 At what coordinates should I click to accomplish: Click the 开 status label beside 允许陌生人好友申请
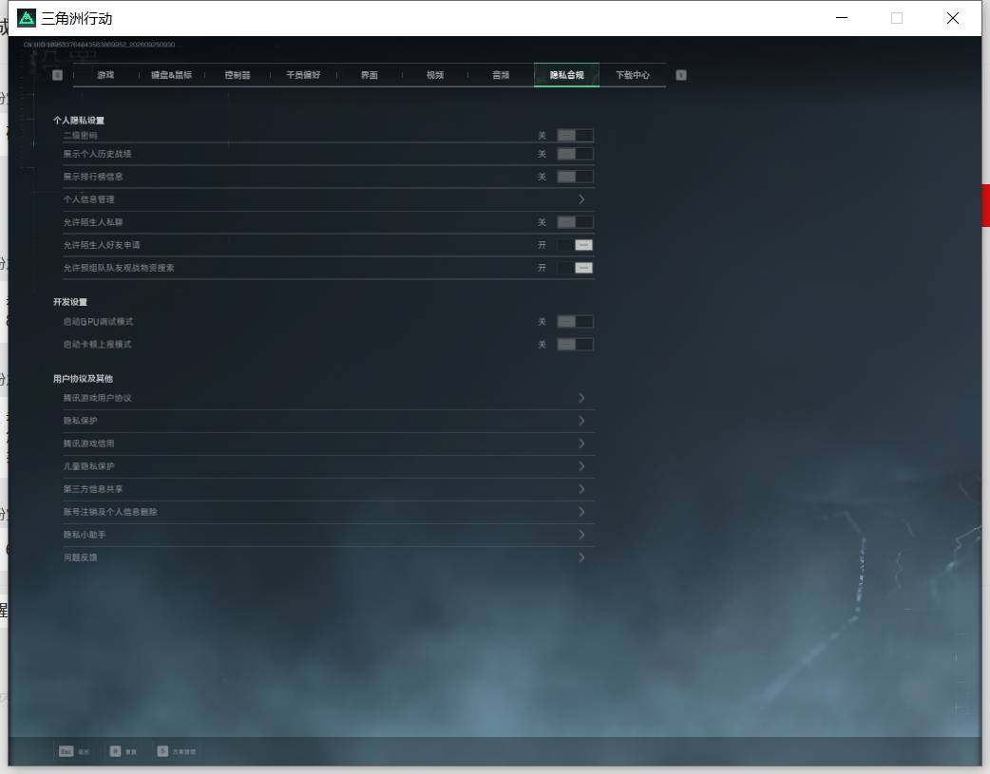542,245
